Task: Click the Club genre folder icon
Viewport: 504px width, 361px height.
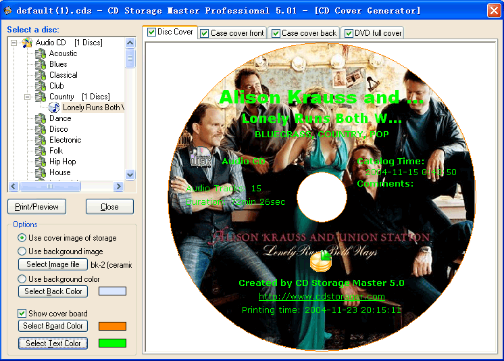Action: pos(41,86)
